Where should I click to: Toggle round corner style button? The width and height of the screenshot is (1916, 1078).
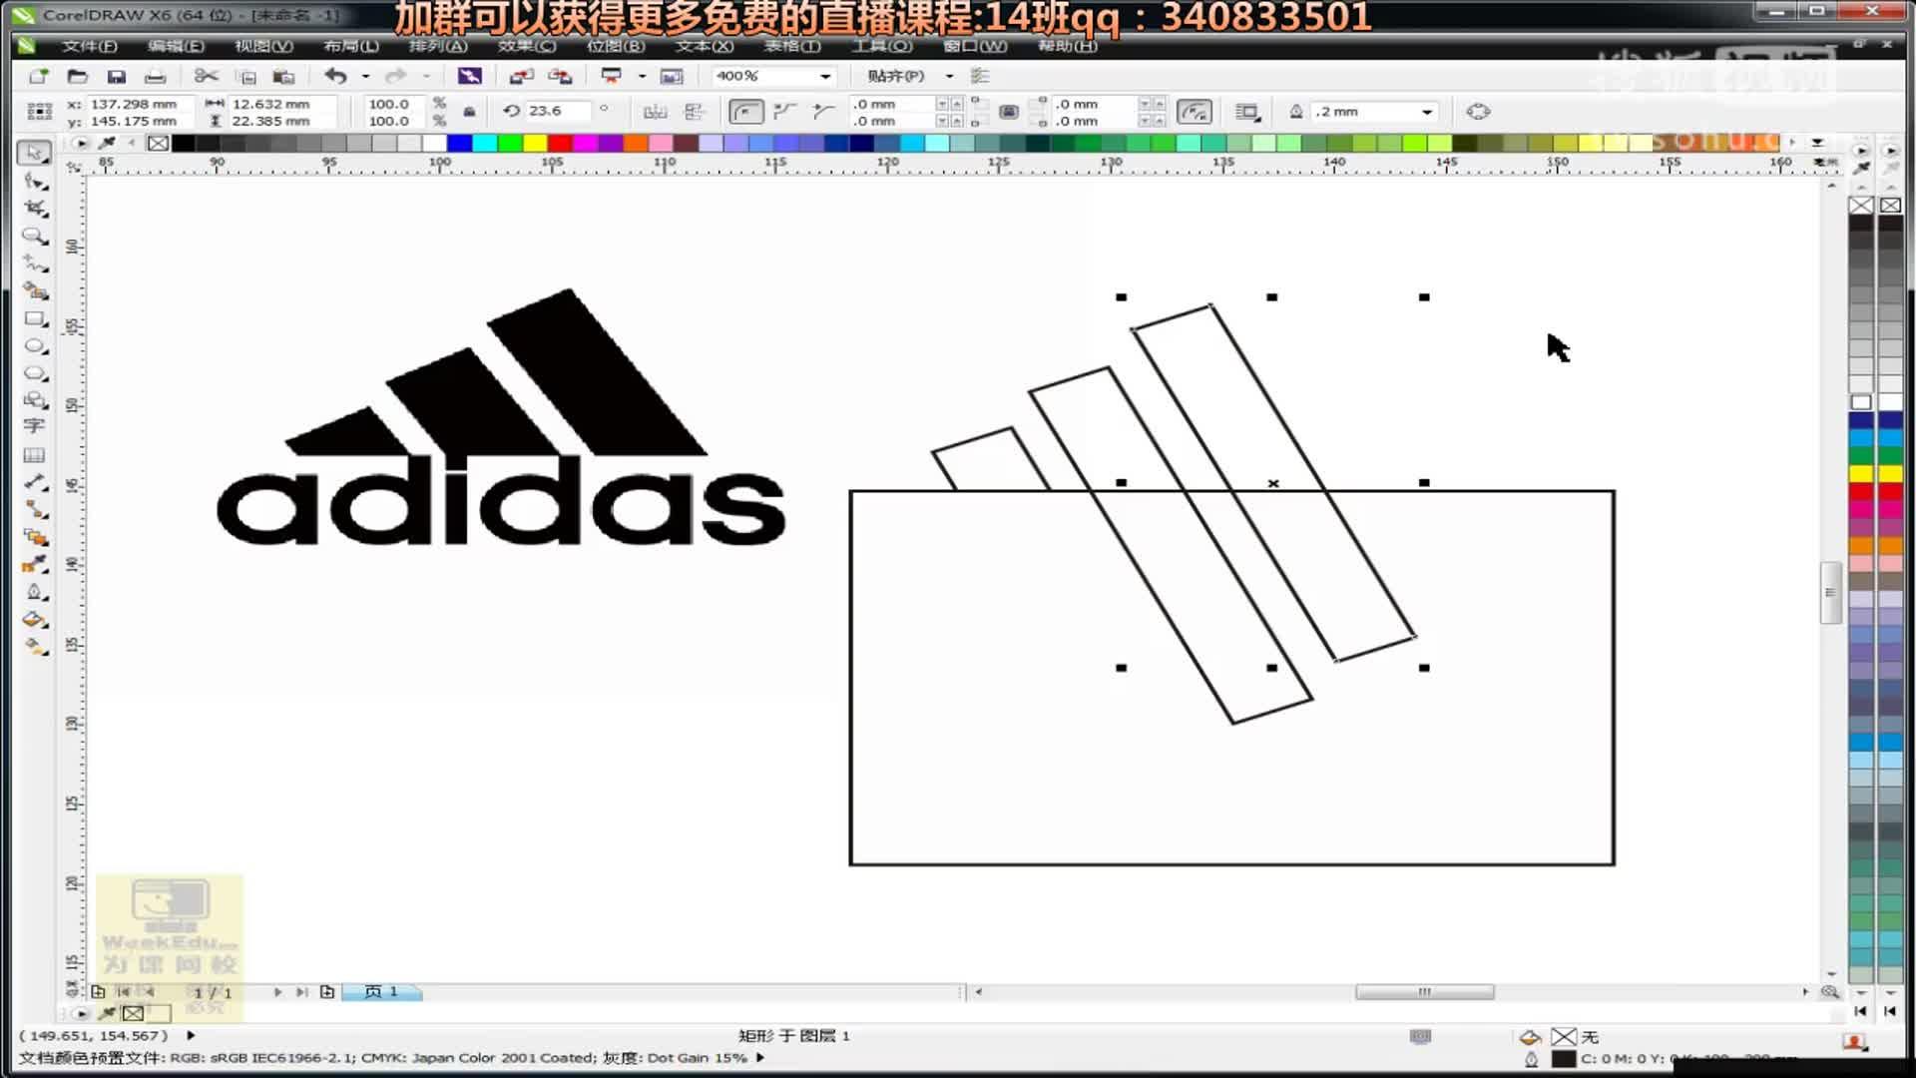(745, 112)
